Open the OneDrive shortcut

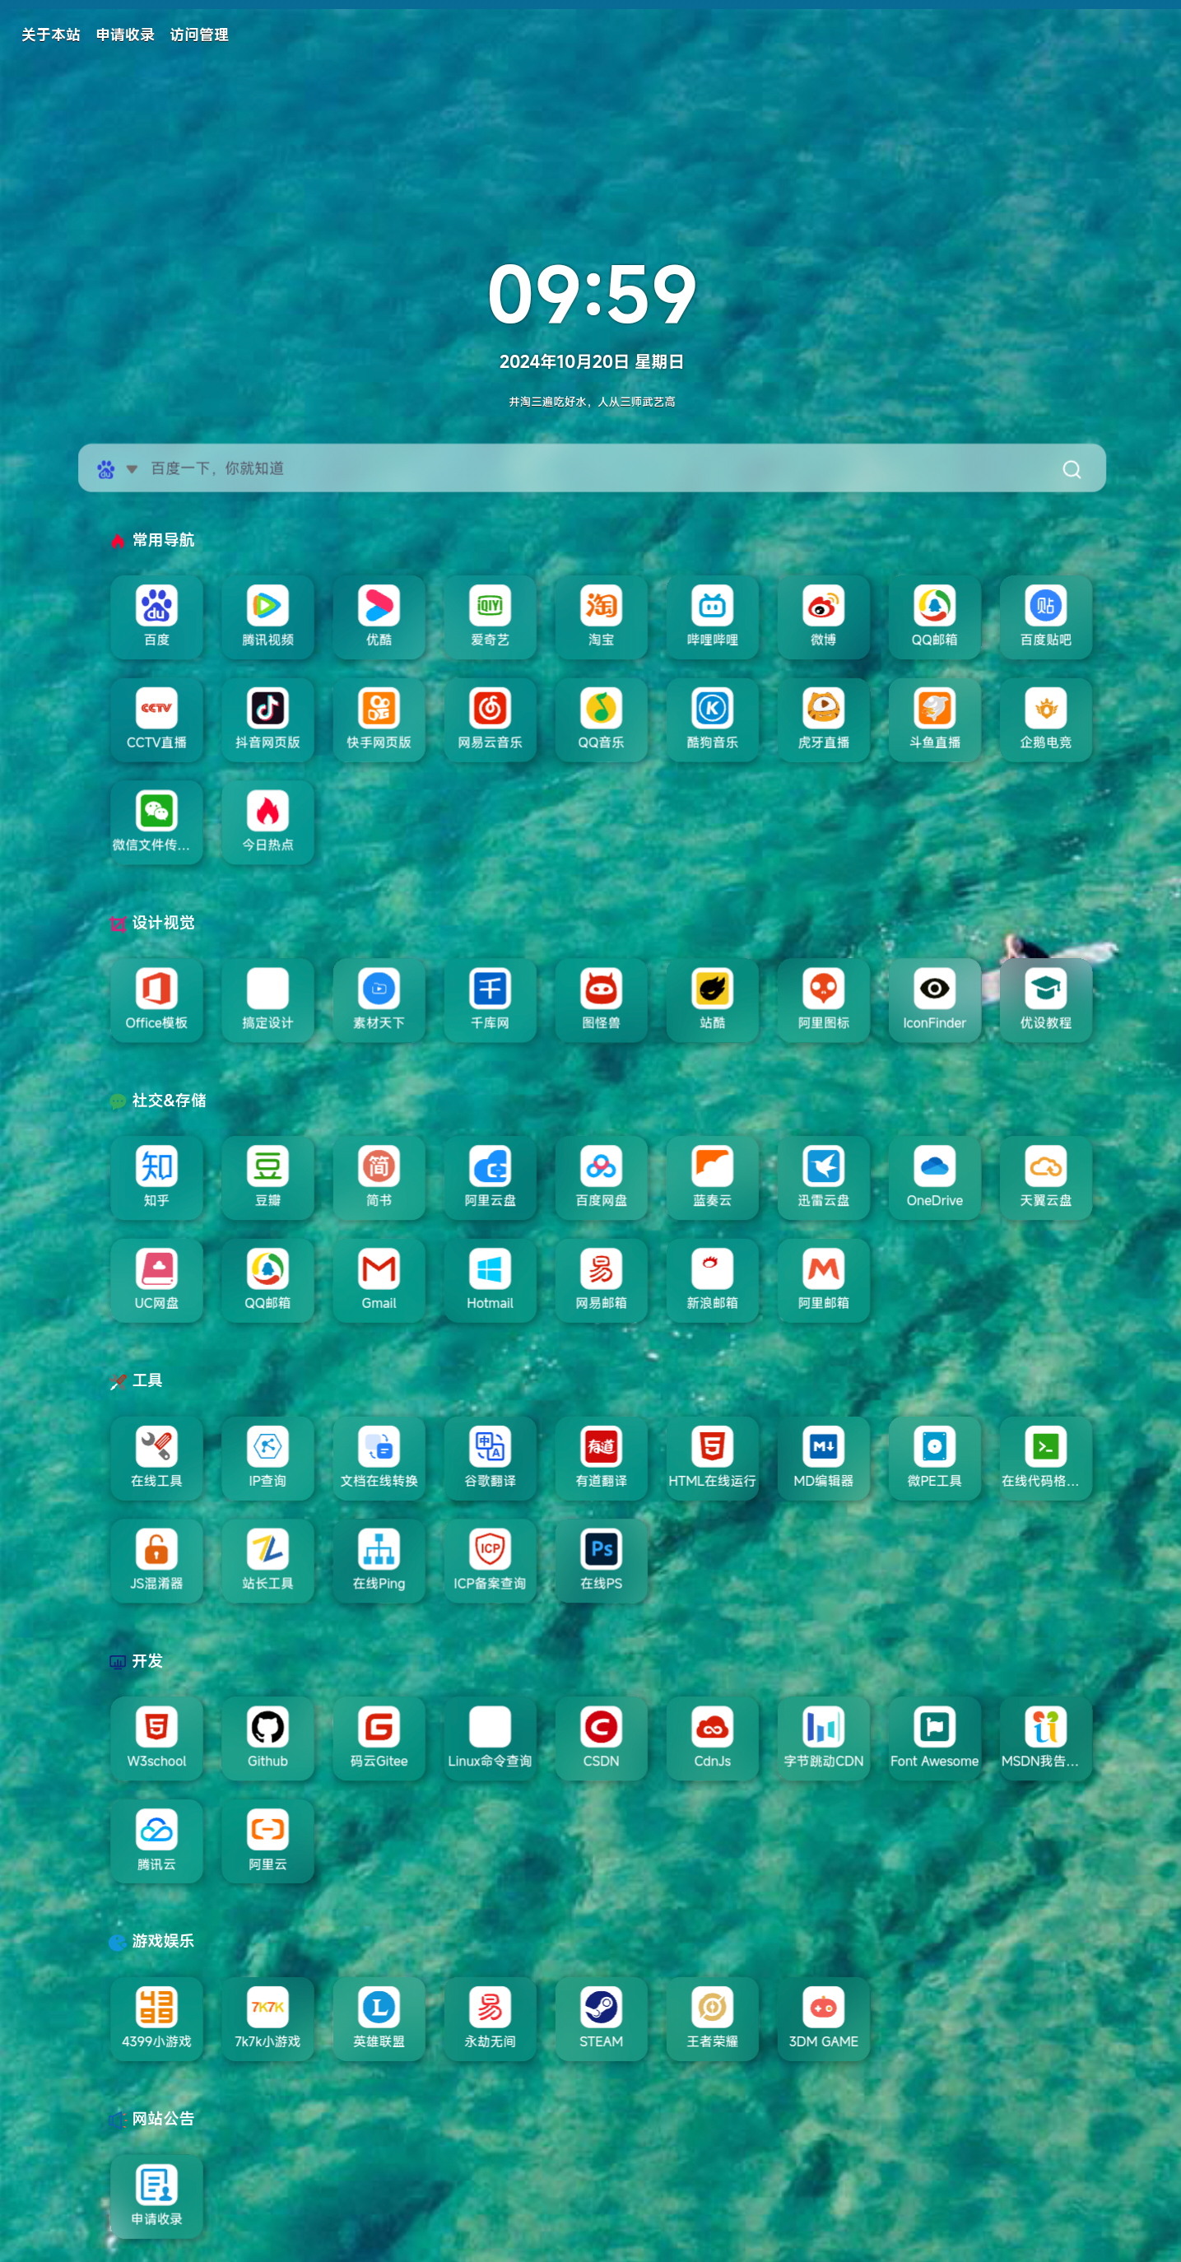(x=934, y=1176)
